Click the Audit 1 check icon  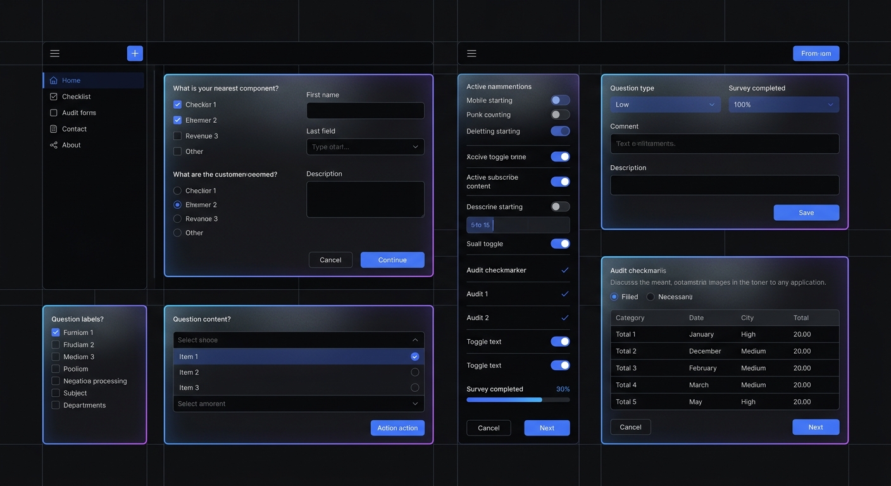coord(565,294)
